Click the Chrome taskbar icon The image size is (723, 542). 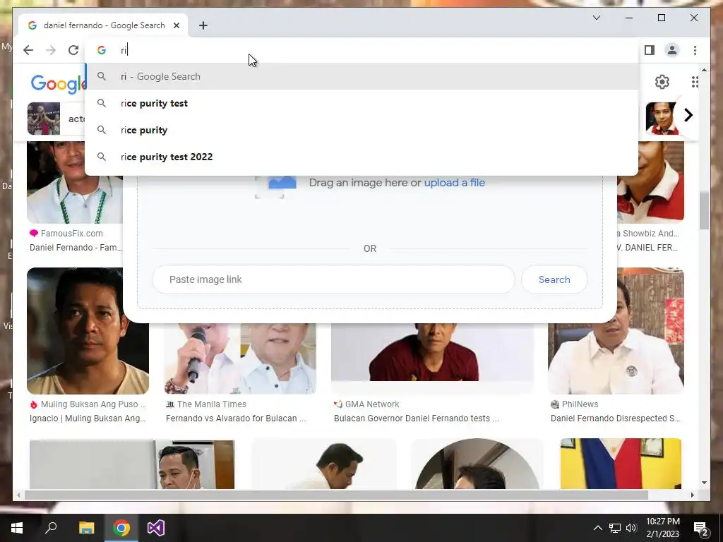pyautogui.click(x=121, y=528)
